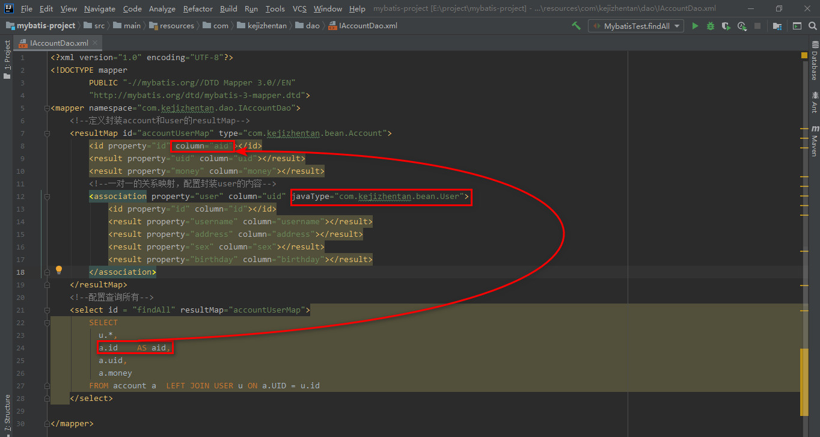Close the IAccountDao.xml editor tab

[x=95, y=43]
